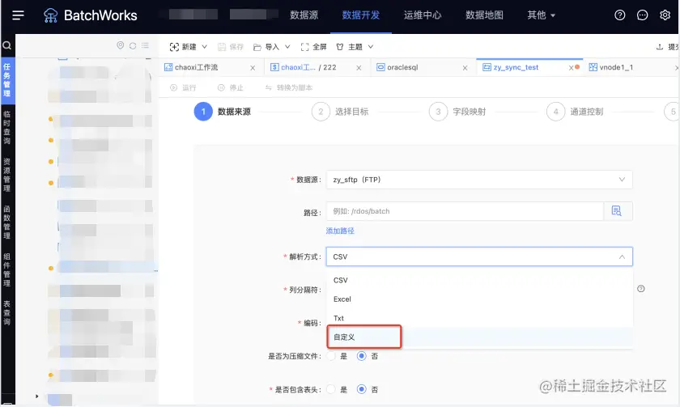This screenshot has height=407, width=680.
Task: Open 资源管理 sidebar section
Action: [7, 175]
